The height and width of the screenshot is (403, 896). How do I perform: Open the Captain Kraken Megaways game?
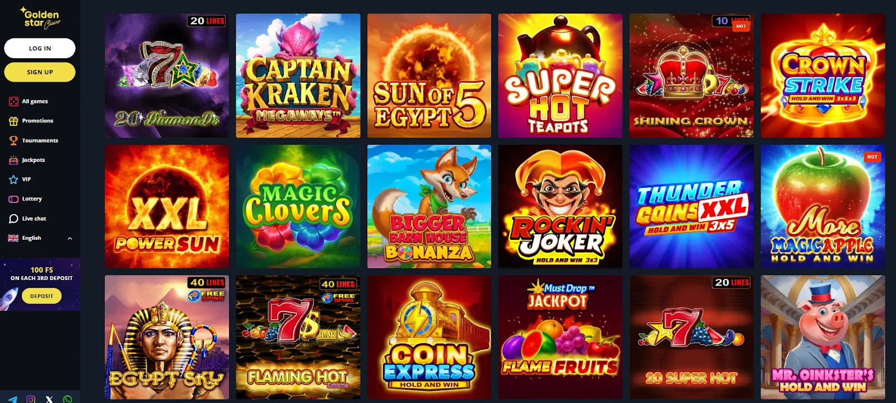click(x=298, y=75)
